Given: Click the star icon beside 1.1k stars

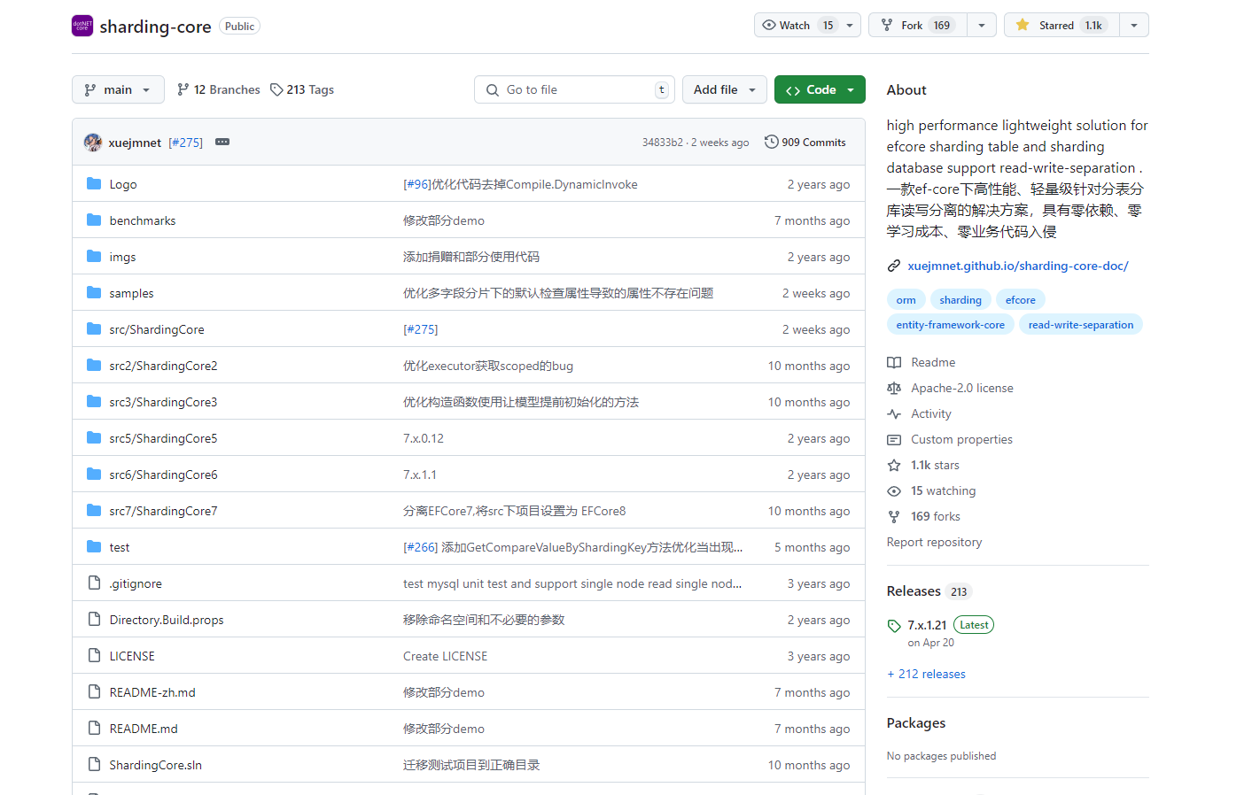Looking at the screenshot, I should click(x=894, y=465).
